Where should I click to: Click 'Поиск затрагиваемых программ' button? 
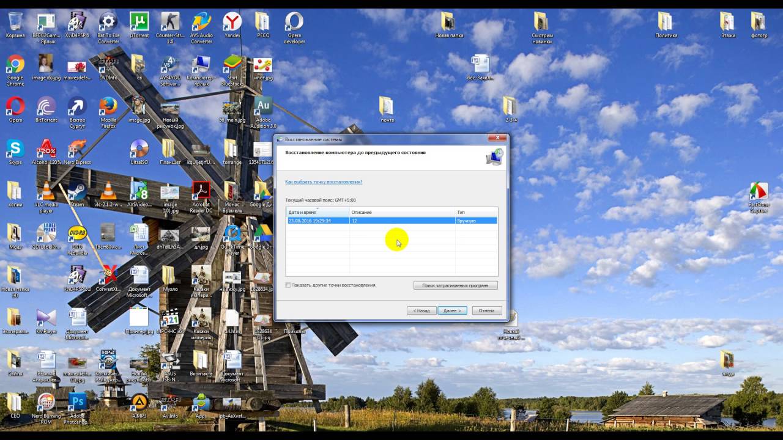[455, 285]
